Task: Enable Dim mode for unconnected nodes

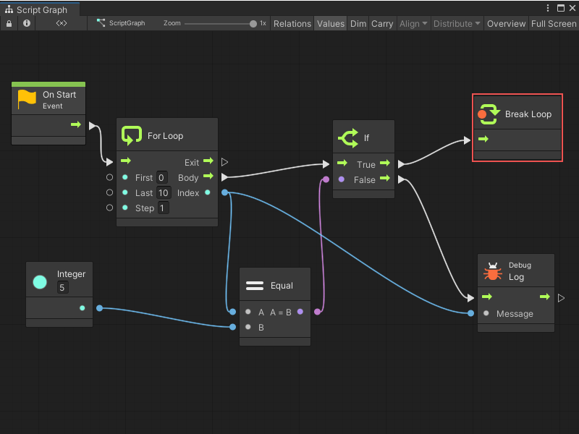Action: tap(358, 23)
